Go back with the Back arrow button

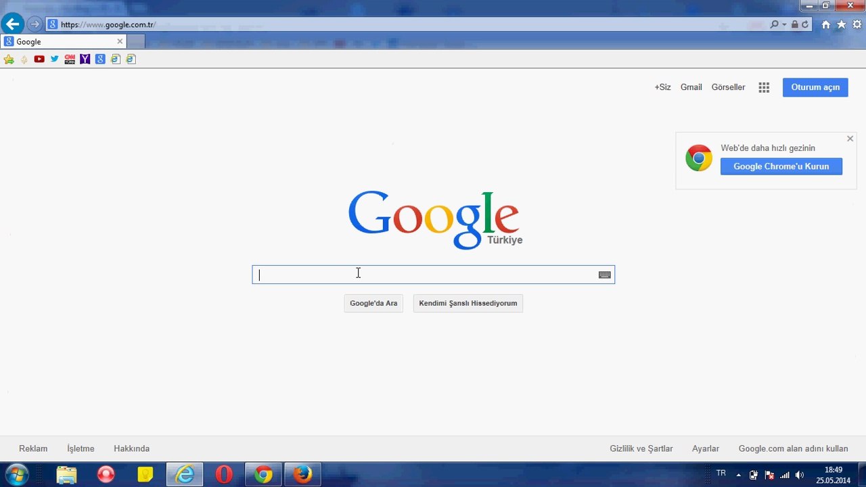pyautogui.click(x=12, y=24)
